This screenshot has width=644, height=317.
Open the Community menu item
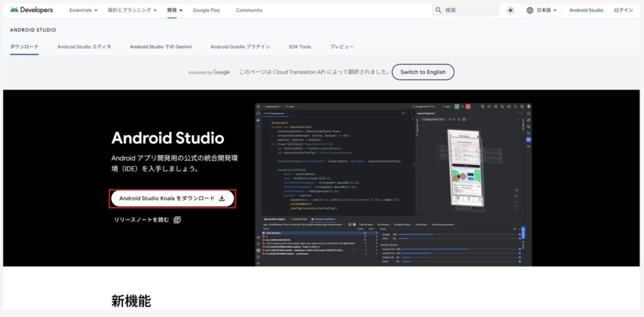tap(249, 10)
